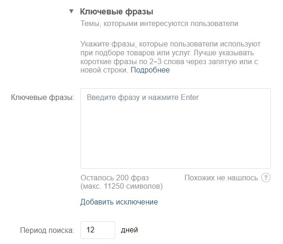Click the Осталось 200 фраз and limit note block
Screen dimensions: 283x244
pos(121,182)
